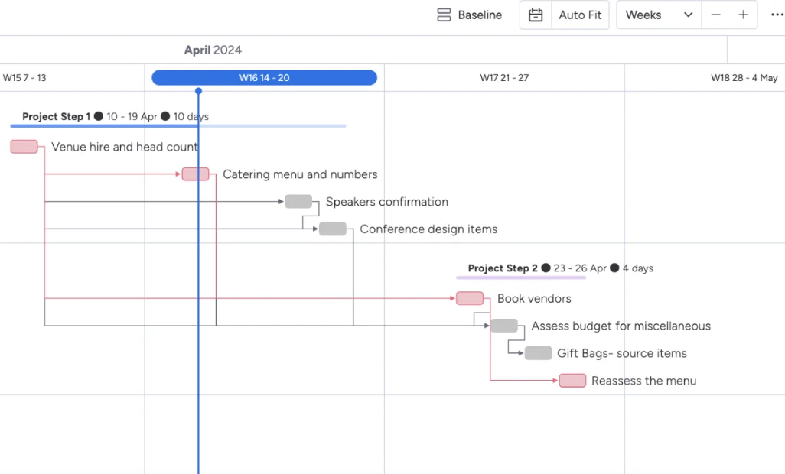Expand the Project Step 1 group

(x=57, y=116)
